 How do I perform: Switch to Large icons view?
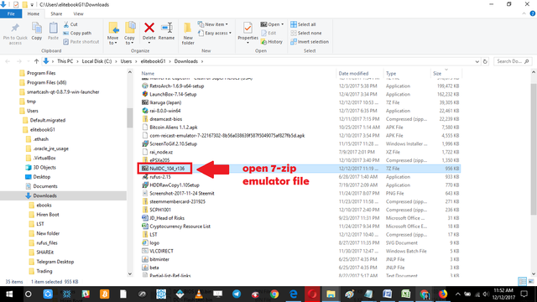tap(531, 282)
